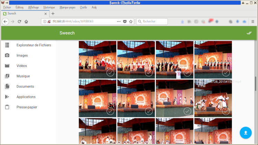The image size is (258, 145).
Task: Click the Rechercher search field
Action: click(152, 22)
